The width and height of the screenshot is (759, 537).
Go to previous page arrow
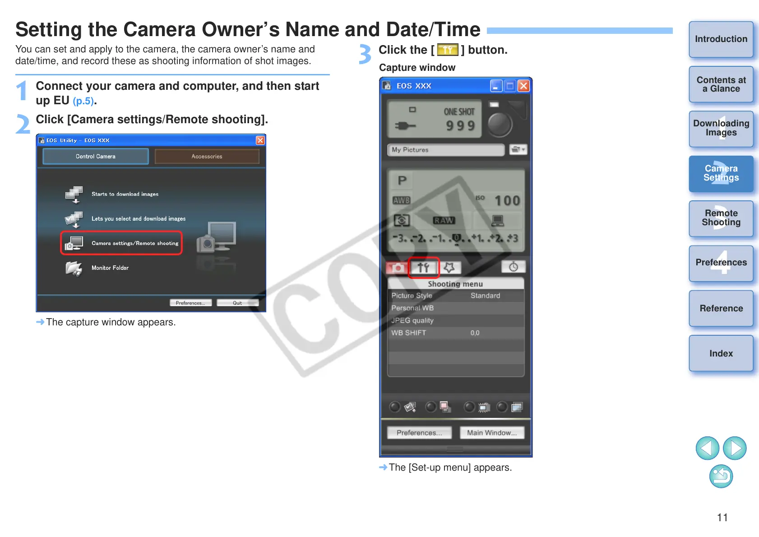pyautogui.click(x=707, y=448)
